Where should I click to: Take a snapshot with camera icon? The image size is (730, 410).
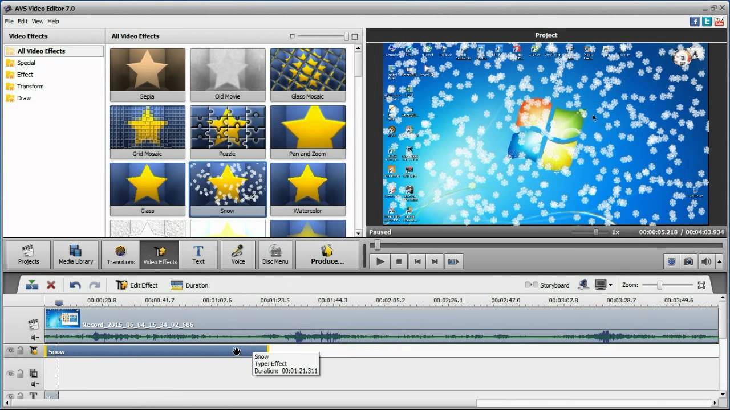pos(688,261)
